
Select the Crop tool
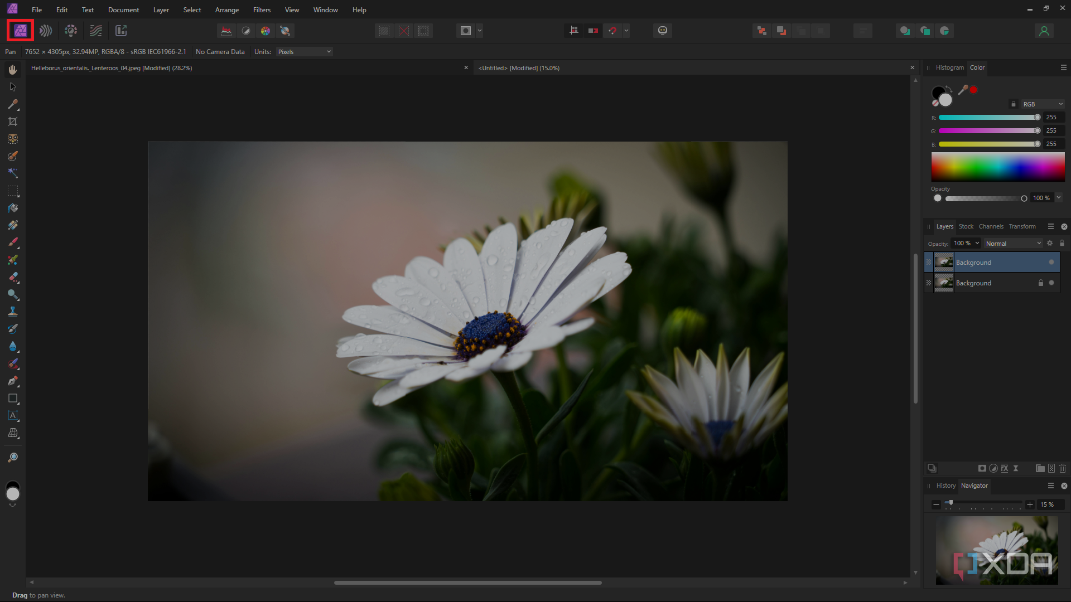coord(13,122)
